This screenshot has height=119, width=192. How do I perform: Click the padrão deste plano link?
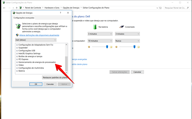[x=80, y=64]
